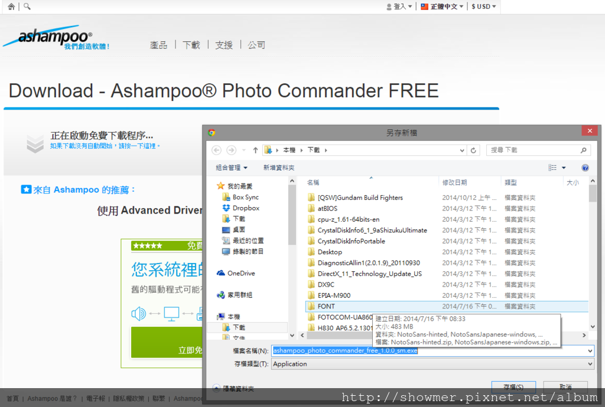Click Back arrow in save dialog
605x407 pixels.
pos(217,150)
